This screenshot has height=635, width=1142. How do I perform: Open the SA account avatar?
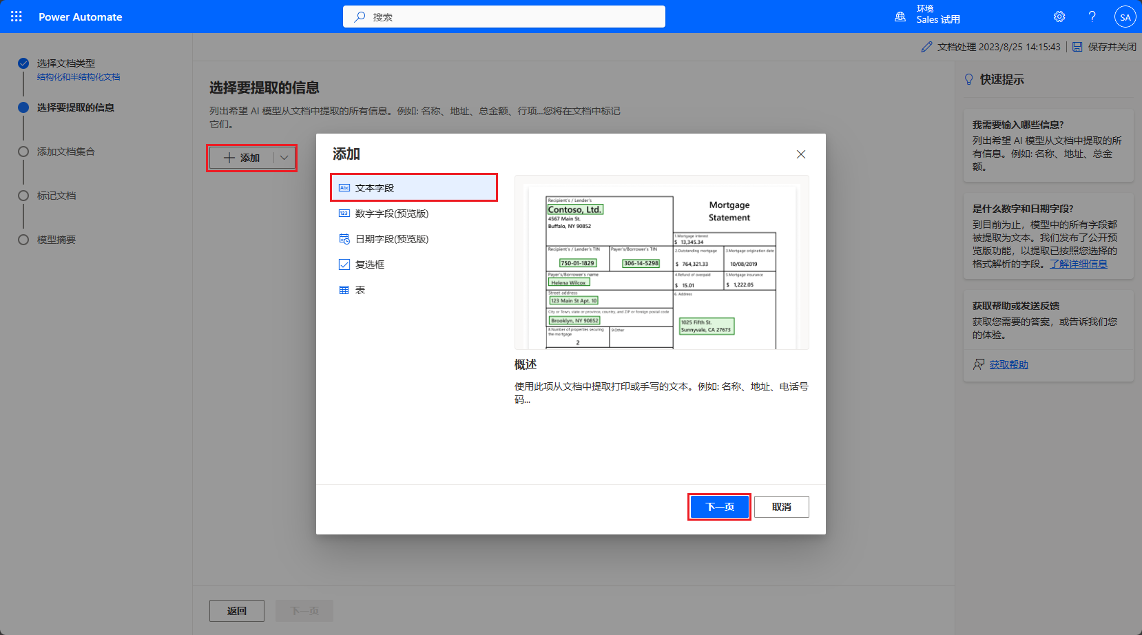(1125, 17)
